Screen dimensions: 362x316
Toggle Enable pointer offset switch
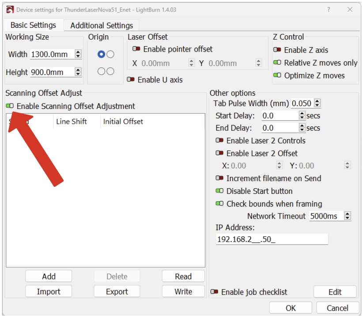coord(136,49)
